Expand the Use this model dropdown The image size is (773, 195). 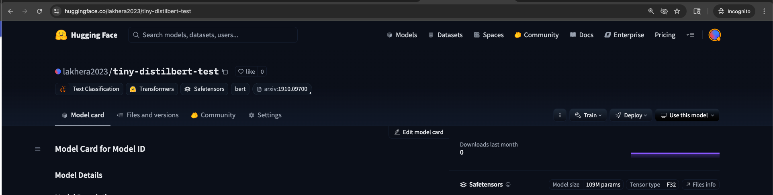pos(687,115)
